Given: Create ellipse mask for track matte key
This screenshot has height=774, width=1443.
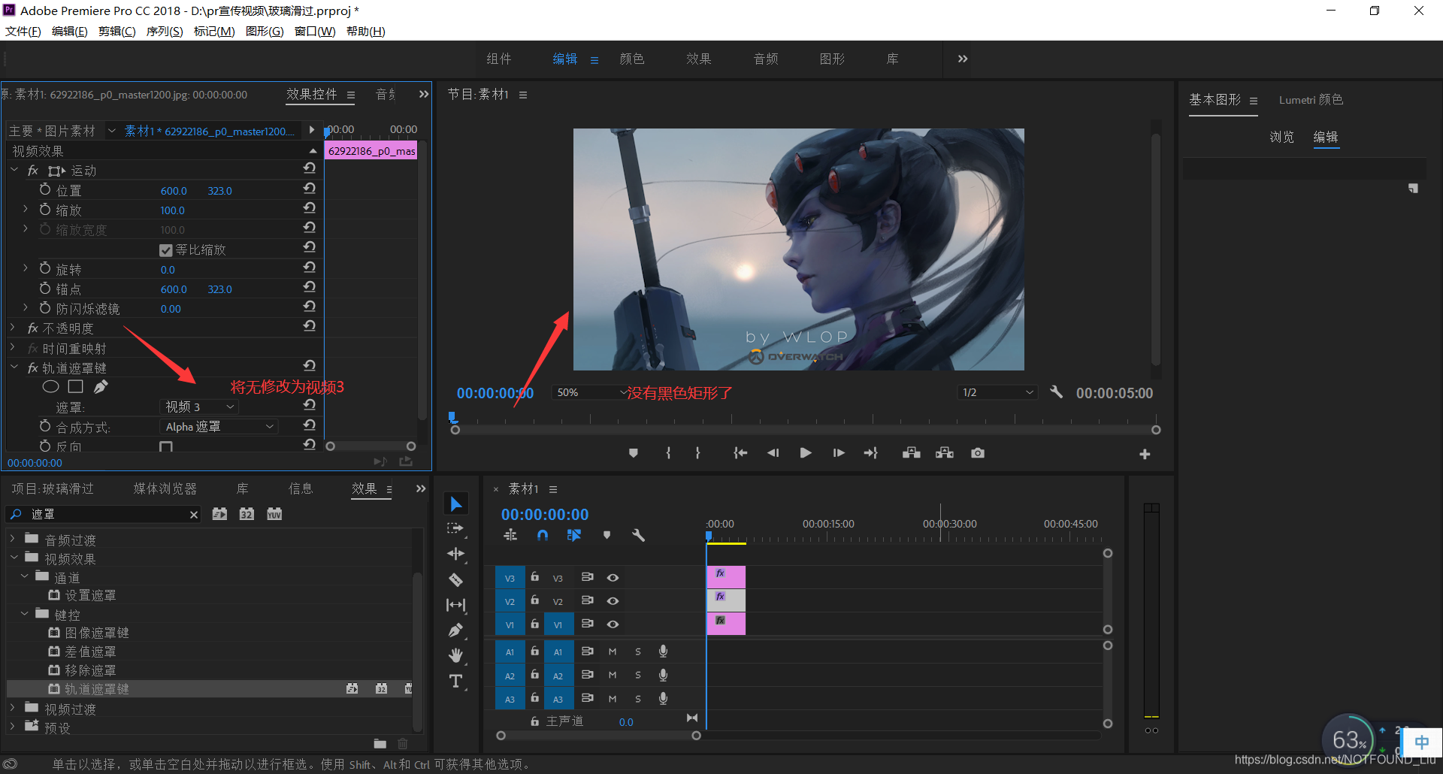Looking at the screenshot, I should click(50, 387).
